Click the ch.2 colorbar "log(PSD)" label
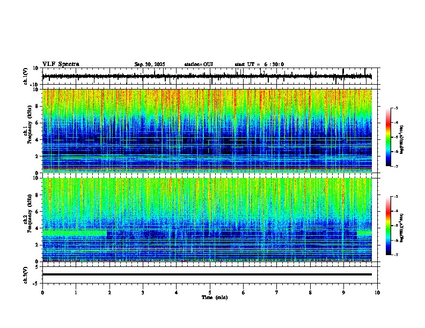Image resolution: width=425 pixels, height=328 pixels. click(402, 228)
